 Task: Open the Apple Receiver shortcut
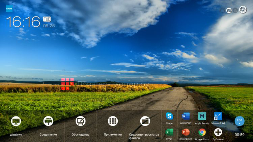click(202, 116)
